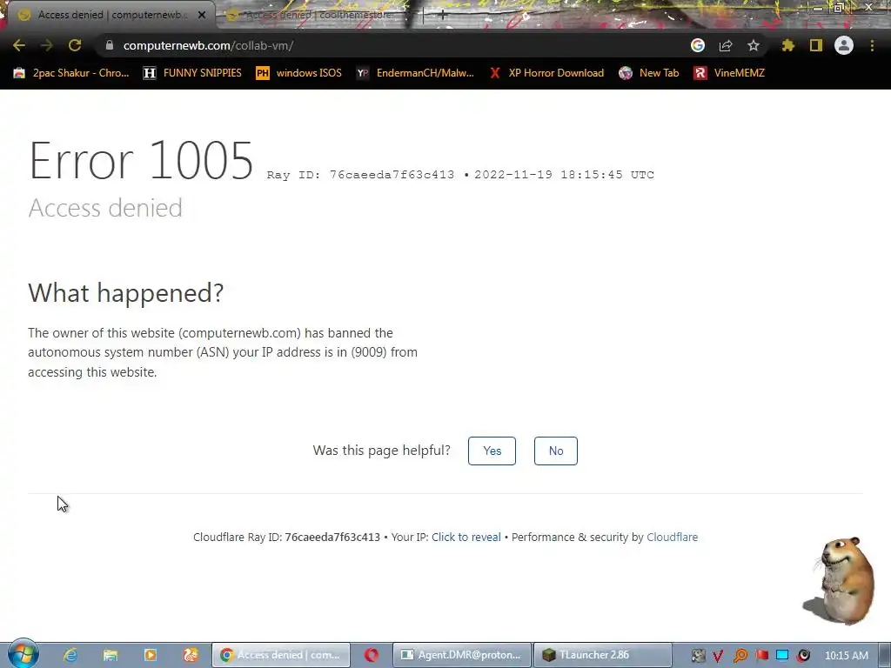Click the blue monitor tray icon
Image resolution: width=891 pixels, height=668 pixels.
(782, 656)
